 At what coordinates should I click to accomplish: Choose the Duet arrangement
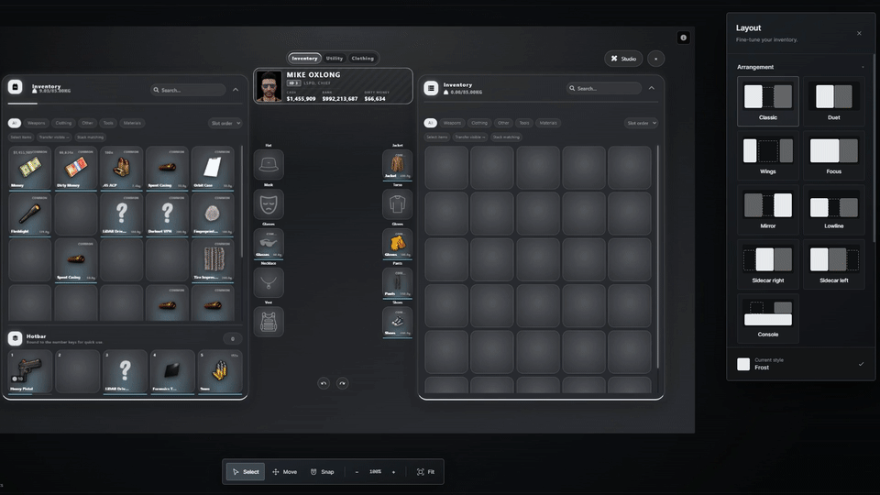point(833,102)
